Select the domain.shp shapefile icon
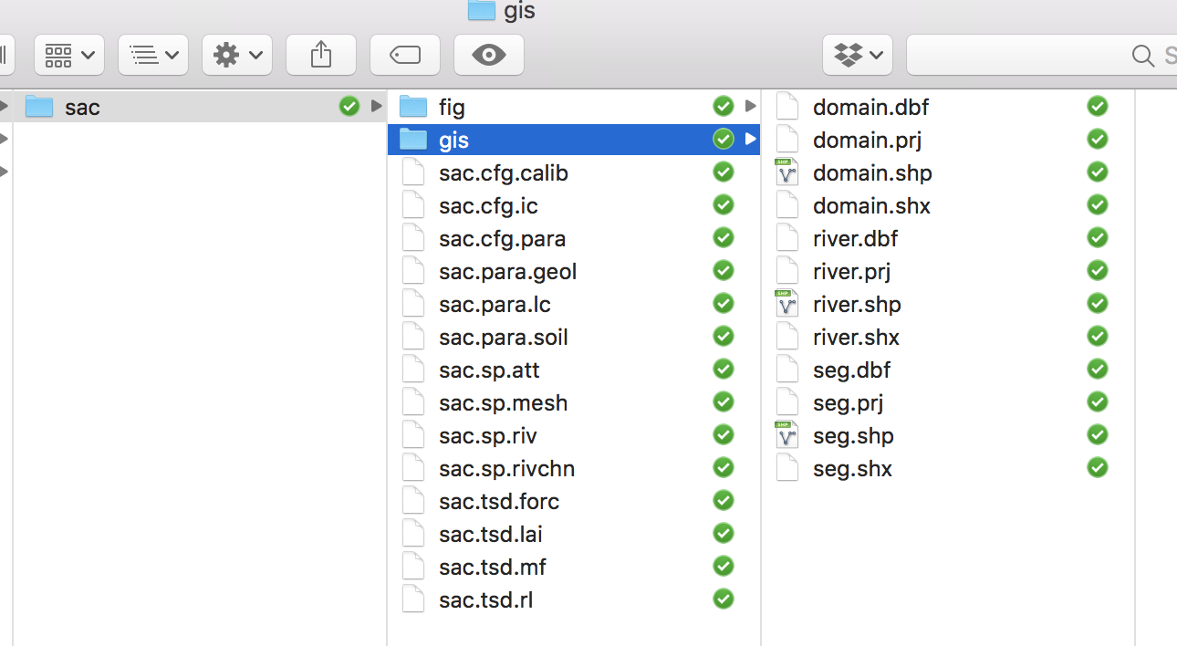Image resolution: width=1177 pixels, height=646 pixels. click(x=786, y=172)
